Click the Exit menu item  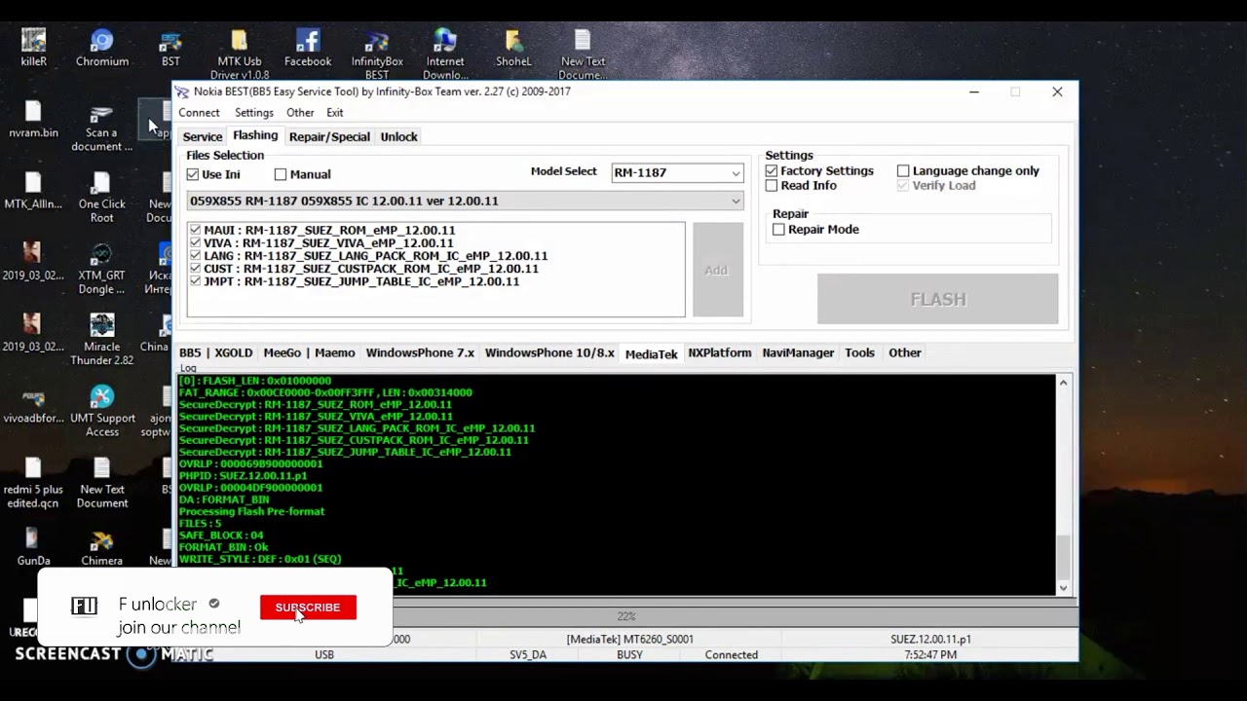coord(335,112)
